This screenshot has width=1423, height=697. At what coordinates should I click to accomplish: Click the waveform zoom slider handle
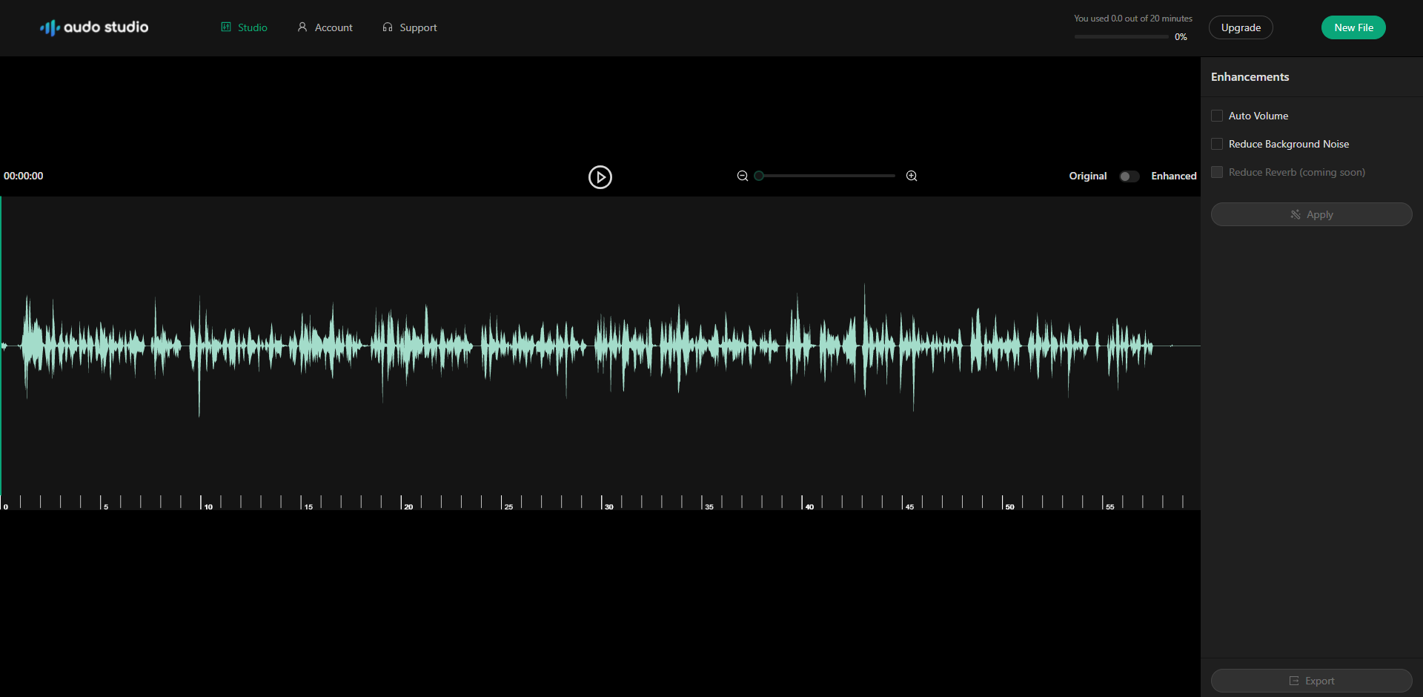pyautogui.click(x=759, y=176)
